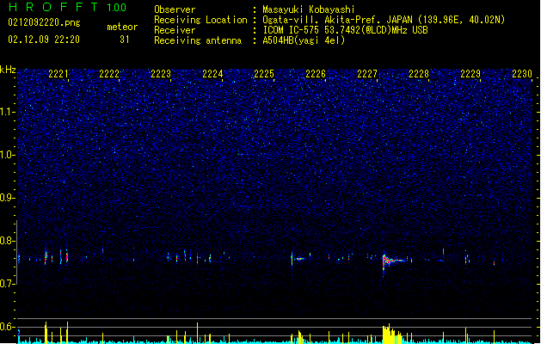
Task: Click the timestamp 02.12.09 22:20
Action: [44, 40]
